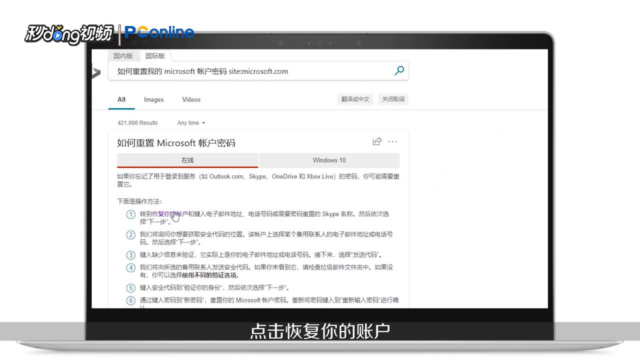
Task: Click the 恢复你的帐户 link
Action: pyautogui.click(x=170, y=214)
